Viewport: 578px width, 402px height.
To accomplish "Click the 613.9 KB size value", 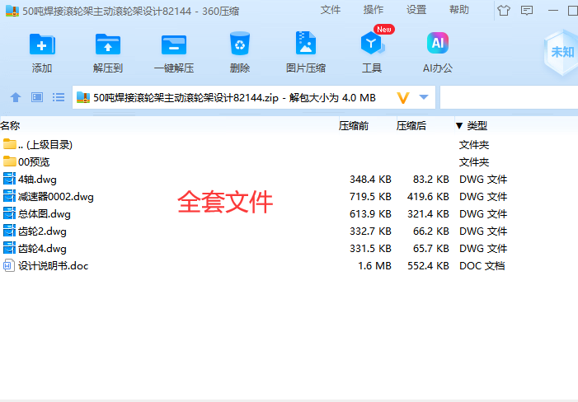I will click(x=370, y=214).
